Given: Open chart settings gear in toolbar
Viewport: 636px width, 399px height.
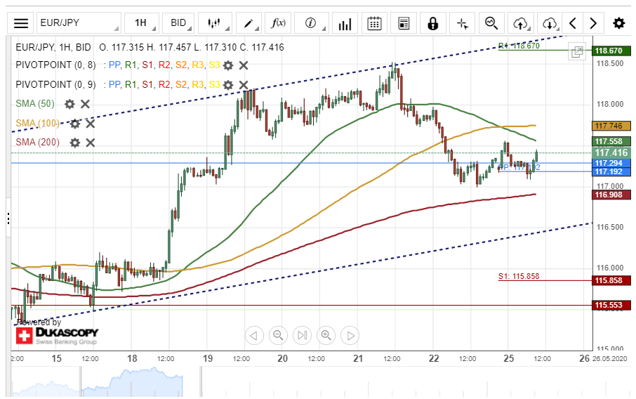Looking at the screenshot, I should (618, 23).
